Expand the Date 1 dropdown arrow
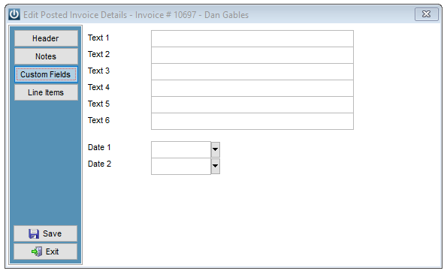 coord(215,149)
